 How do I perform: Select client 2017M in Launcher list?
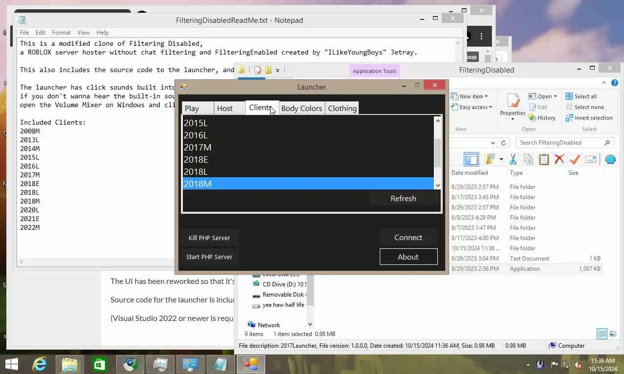(x=308, y=147)
